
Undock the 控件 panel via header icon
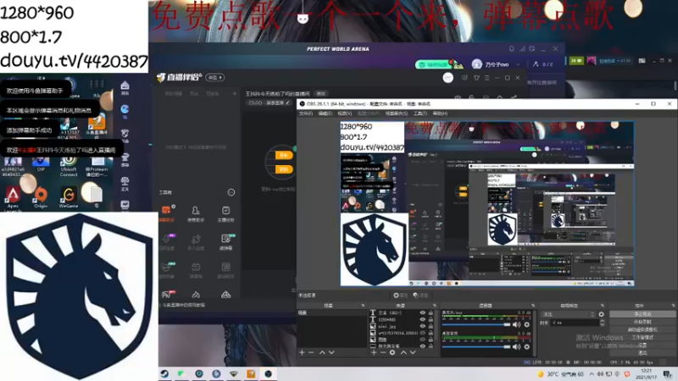tap(673, 306)
